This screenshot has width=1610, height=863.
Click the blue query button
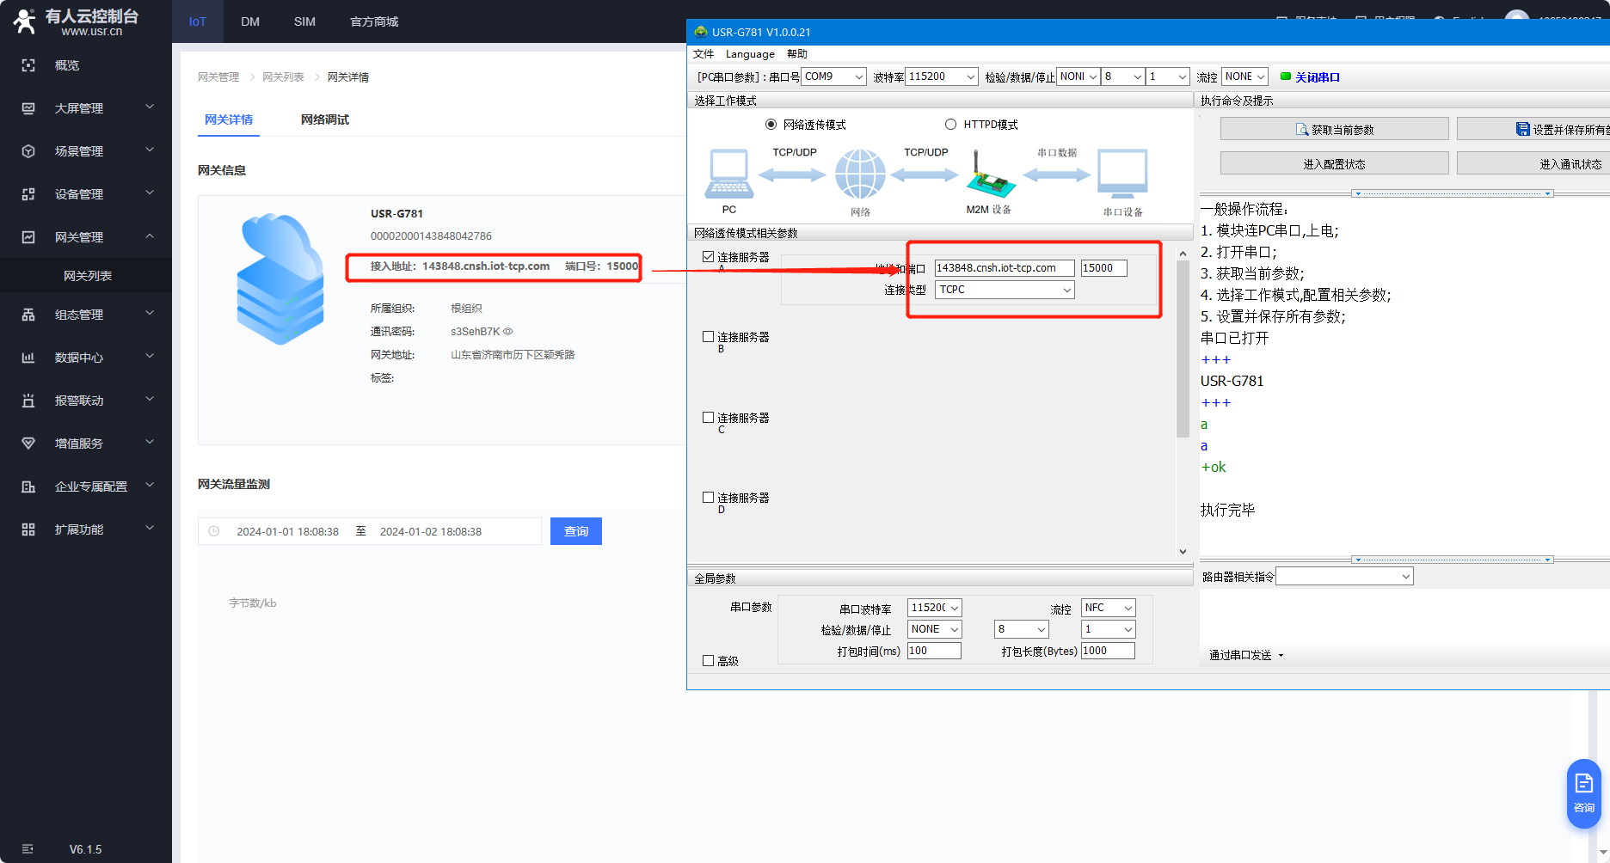pos(575,531)
